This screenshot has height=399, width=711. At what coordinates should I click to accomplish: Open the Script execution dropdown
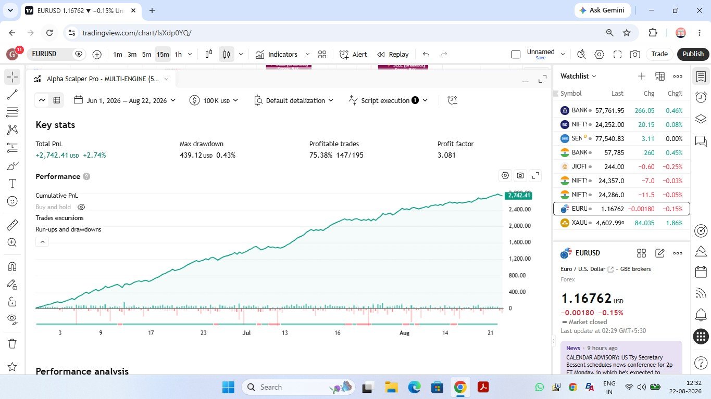point(388,100)
